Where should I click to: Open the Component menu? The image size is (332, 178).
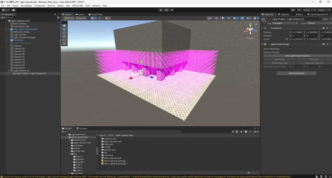(x=40, y=6)
